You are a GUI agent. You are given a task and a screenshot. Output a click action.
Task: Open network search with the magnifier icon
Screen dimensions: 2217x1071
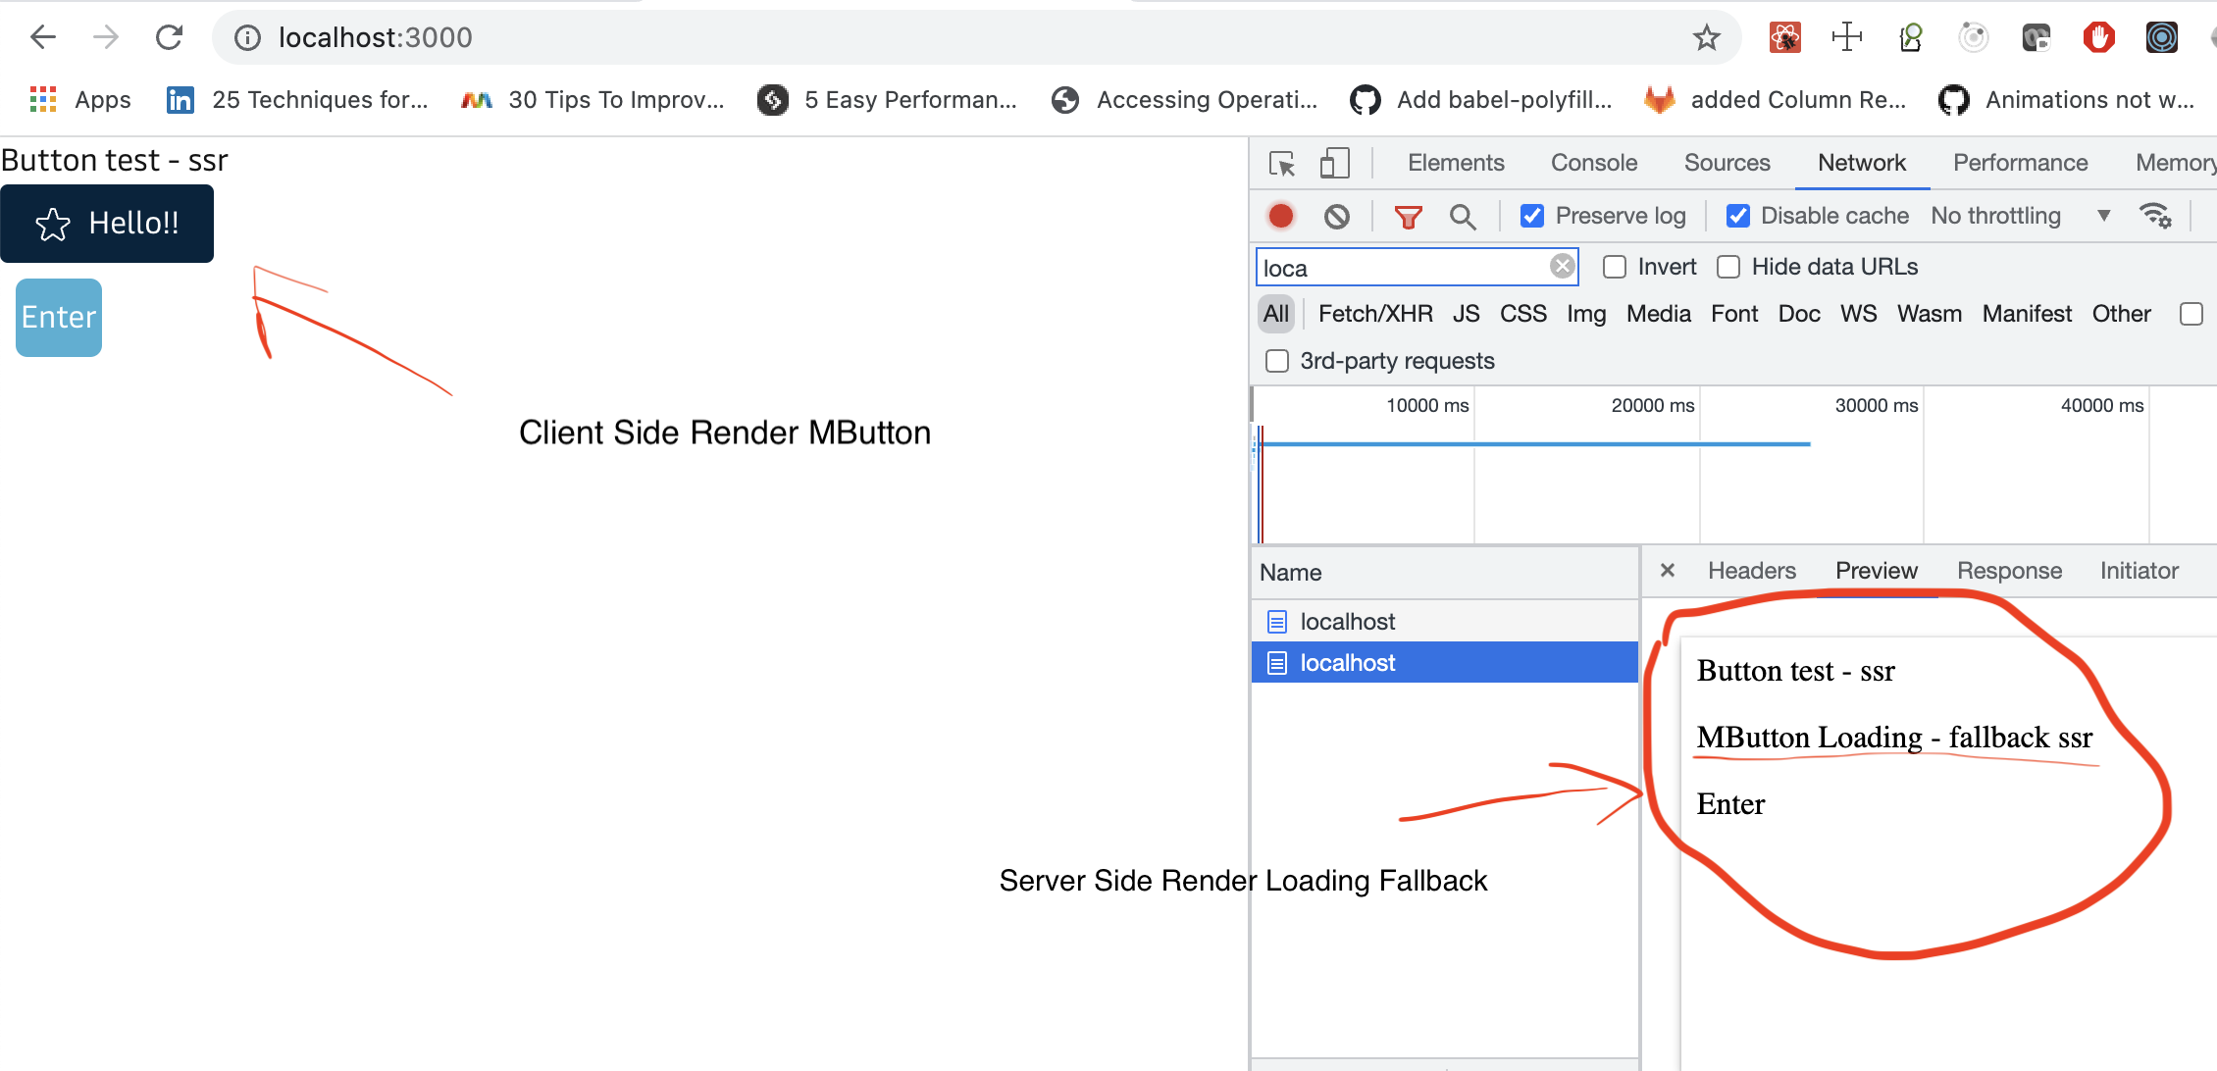coord(1463,217)
